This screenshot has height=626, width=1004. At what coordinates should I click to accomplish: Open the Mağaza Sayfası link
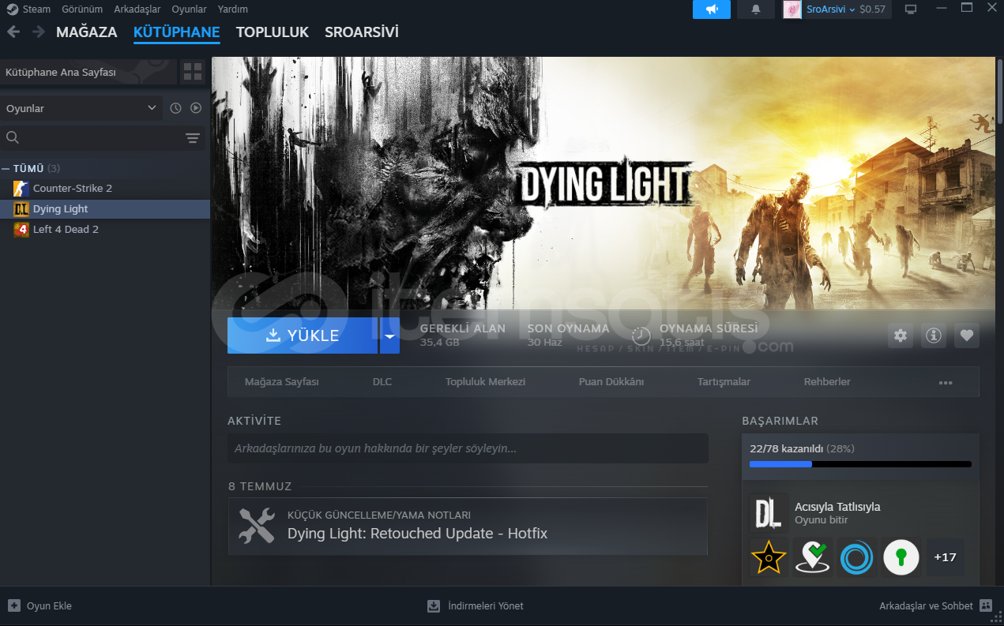(x=282, y=382)
